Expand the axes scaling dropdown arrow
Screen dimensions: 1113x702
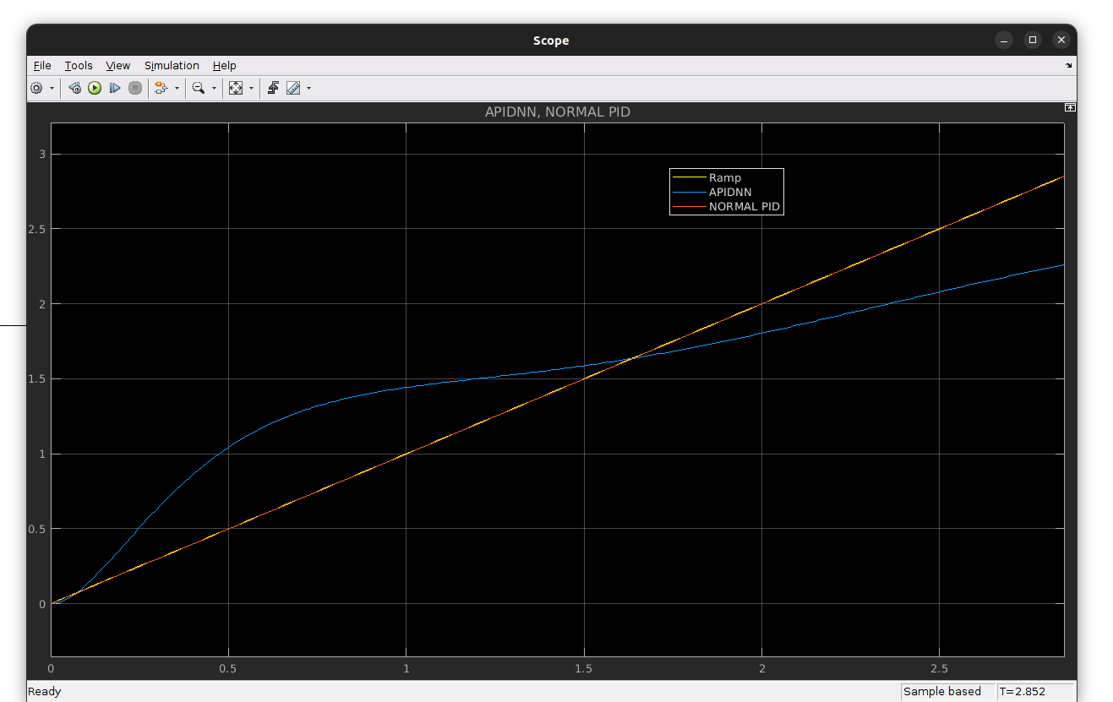pos(251,88)
